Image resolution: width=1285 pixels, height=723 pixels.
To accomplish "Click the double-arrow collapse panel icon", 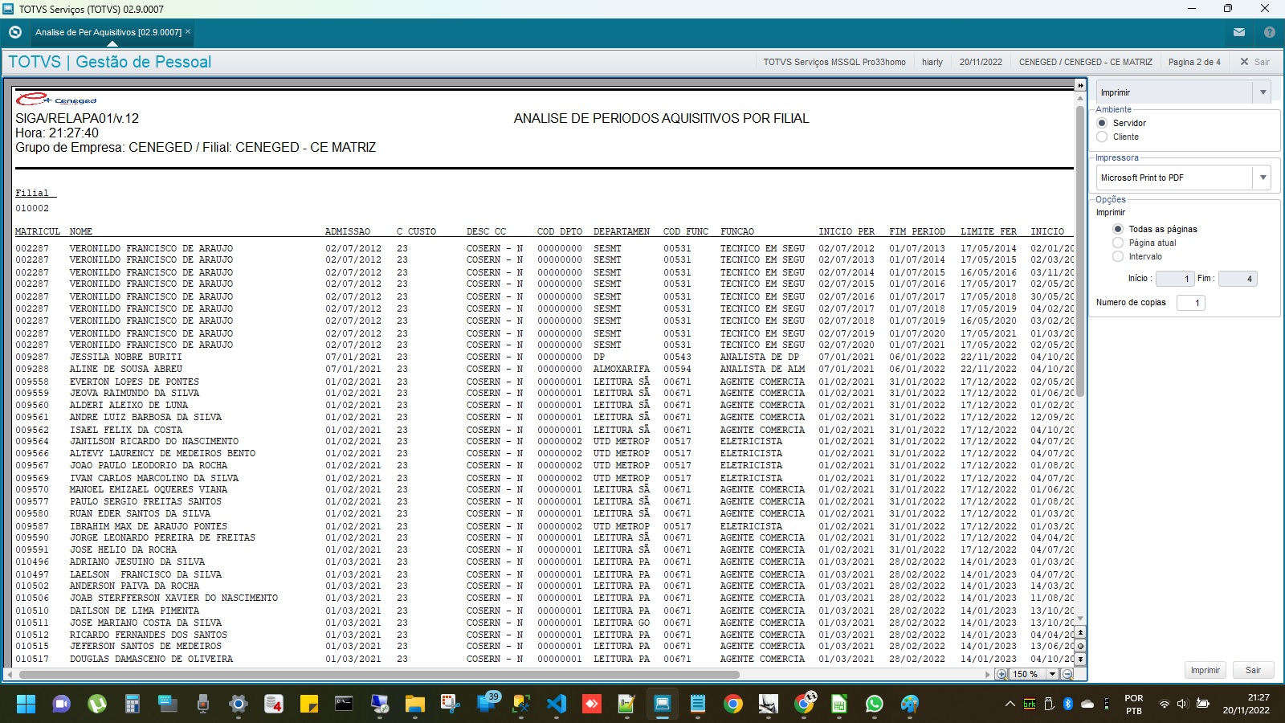I will [1080, 85].
